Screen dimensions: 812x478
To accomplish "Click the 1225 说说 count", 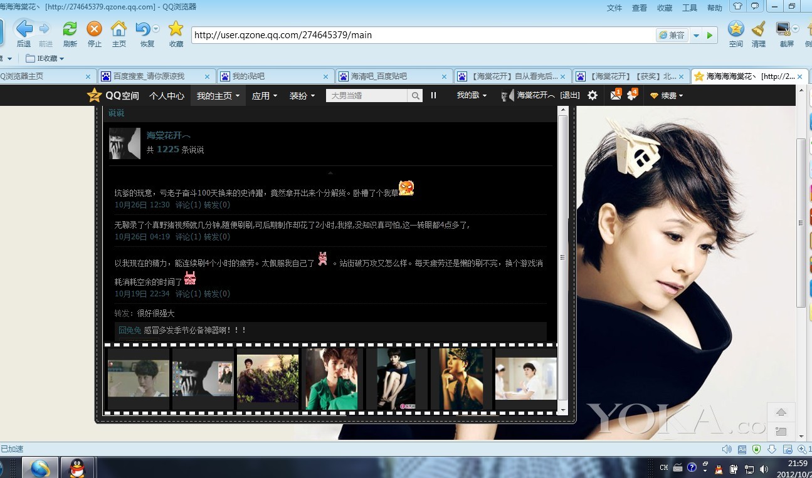I will [168, 150].
